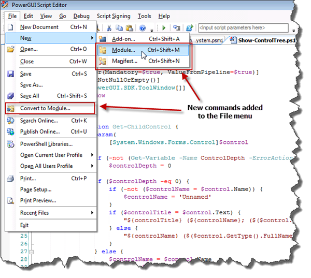
Task: Open the Help menu
Action: [164, 16]
